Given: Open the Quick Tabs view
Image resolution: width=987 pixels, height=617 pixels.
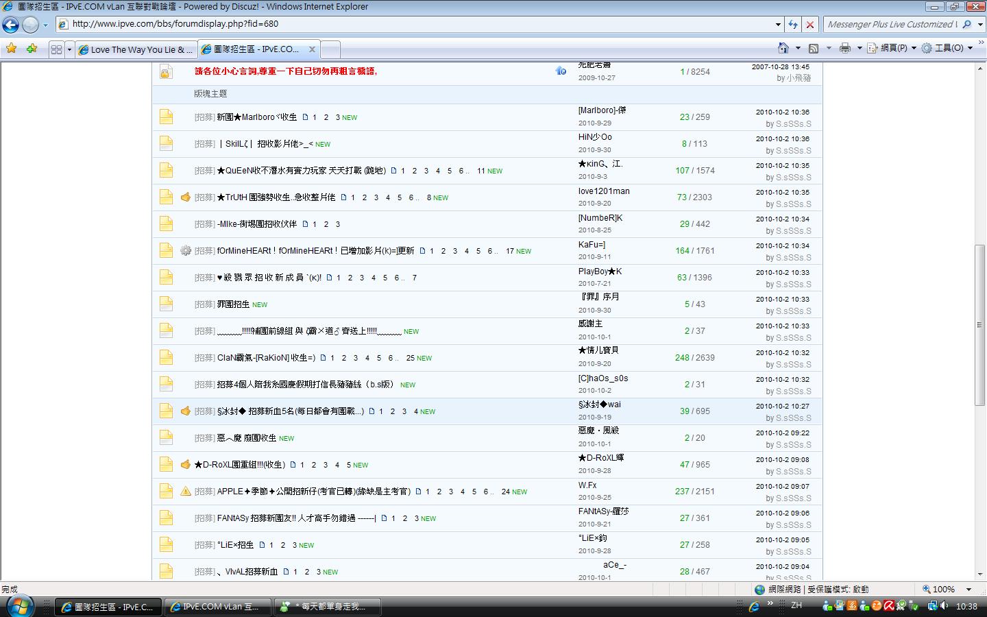Looking at the screenshot, I should pyautogui.click(x=57, y=49).
